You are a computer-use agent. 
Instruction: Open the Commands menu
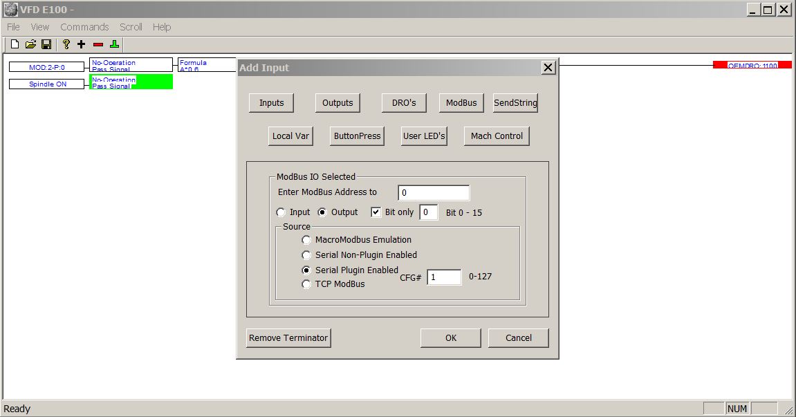coord(84,27)
